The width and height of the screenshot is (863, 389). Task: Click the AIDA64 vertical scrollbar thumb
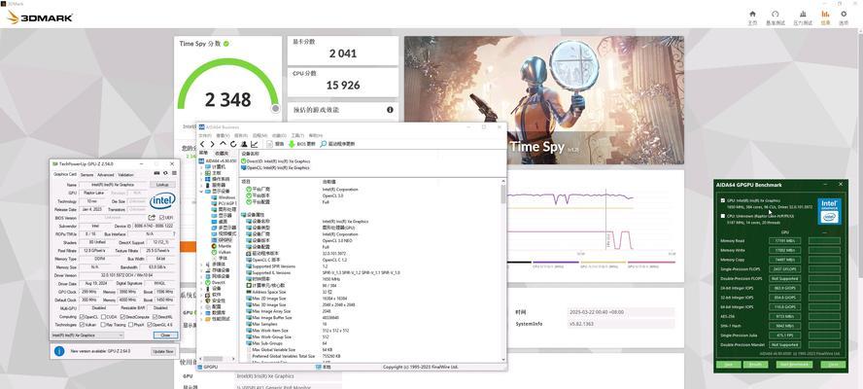502,193
